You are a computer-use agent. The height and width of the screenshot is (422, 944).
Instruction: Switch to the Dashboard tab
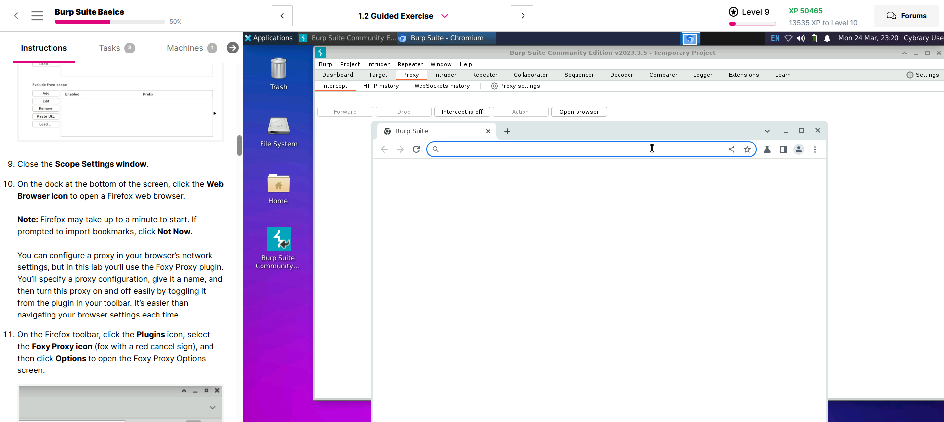(338, 75)
